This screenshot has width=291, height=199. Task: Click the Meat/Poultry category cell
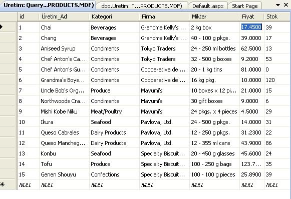[x=114, y=111]
